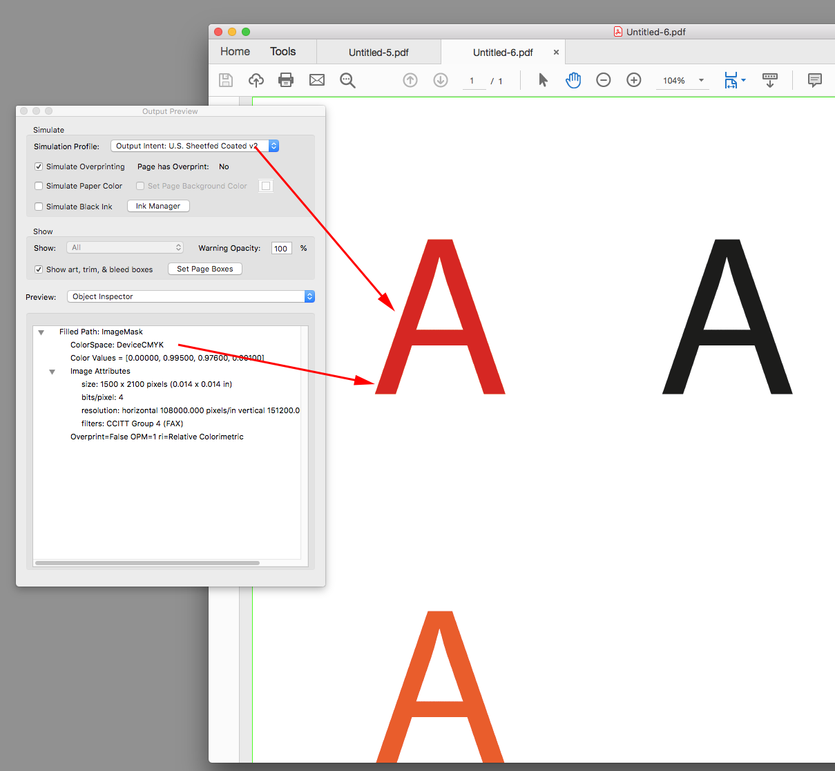This screenshot has height=771, width=835.
Task: Click the cloud upload icon
Action: (256, 80)
